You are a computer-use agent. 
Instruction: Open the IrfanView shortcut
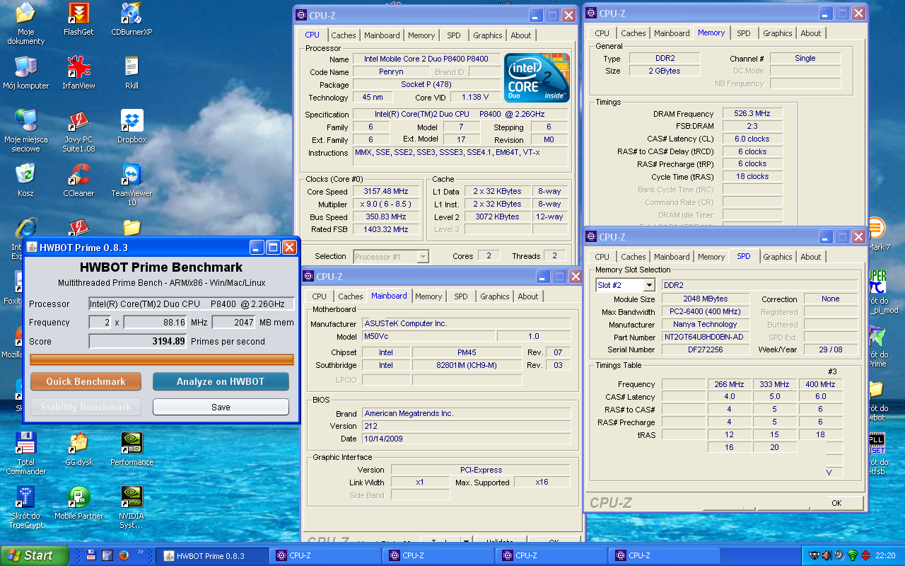coord(78,73)
